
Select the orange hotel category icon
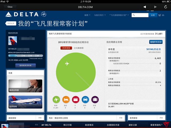(x=66, y=99)
